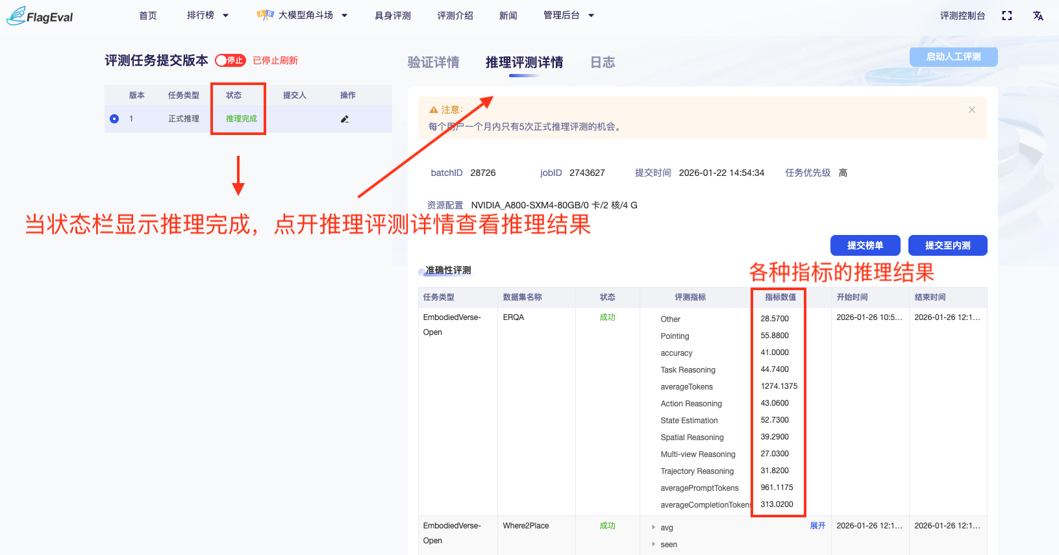Click 启动人工评测 button
The height and width of the screenshot is (555, 1059).
click(953, 57)
